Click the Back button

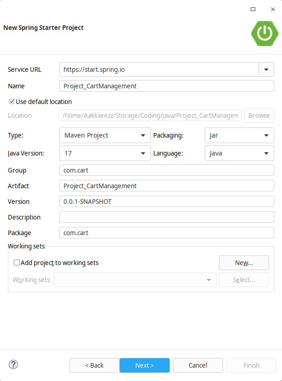(x=94, y=365)
